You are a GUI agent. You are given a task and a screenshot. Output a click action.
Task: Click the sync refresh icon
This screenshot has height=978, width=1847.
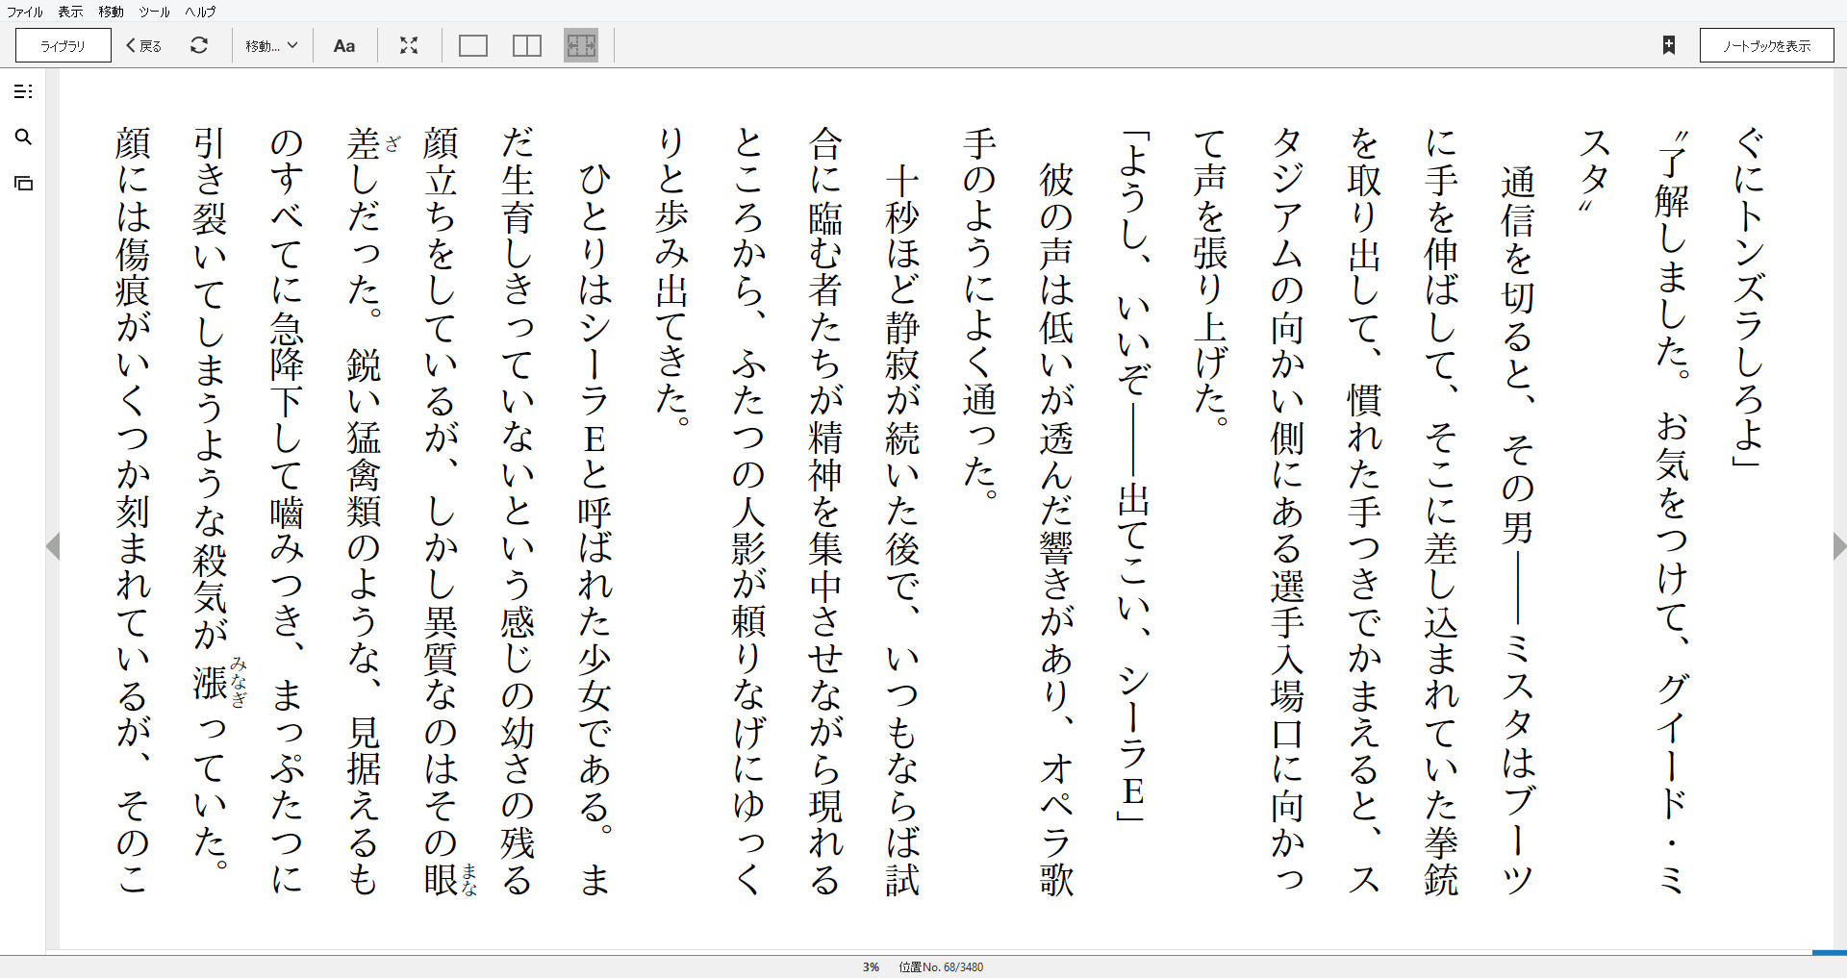tap(199, 45)
